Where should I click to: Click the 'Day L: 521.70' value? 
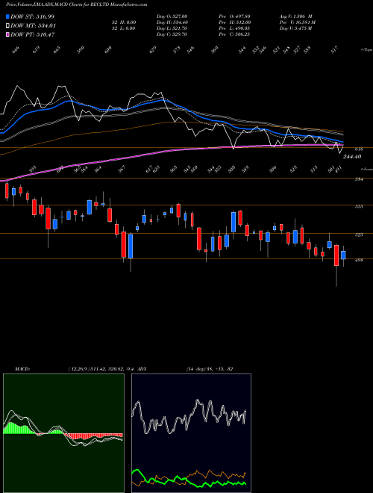click(x=172, y=28)
